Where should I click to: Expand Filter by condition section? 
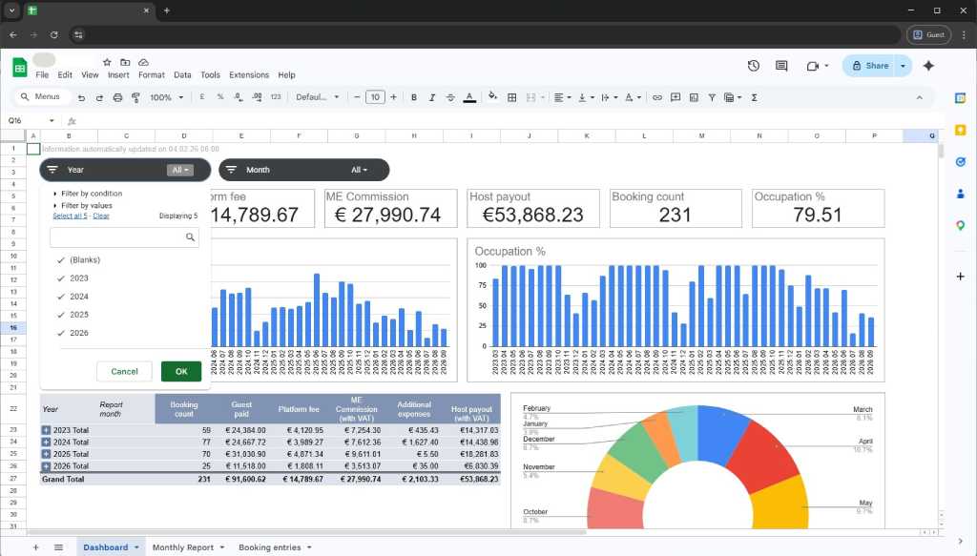coord(88,194)
